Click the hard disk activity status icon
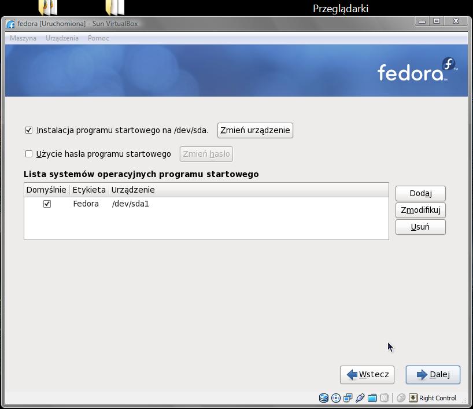Image resolution: width=473 pixels, height=409 pixels. coord(324,398)
